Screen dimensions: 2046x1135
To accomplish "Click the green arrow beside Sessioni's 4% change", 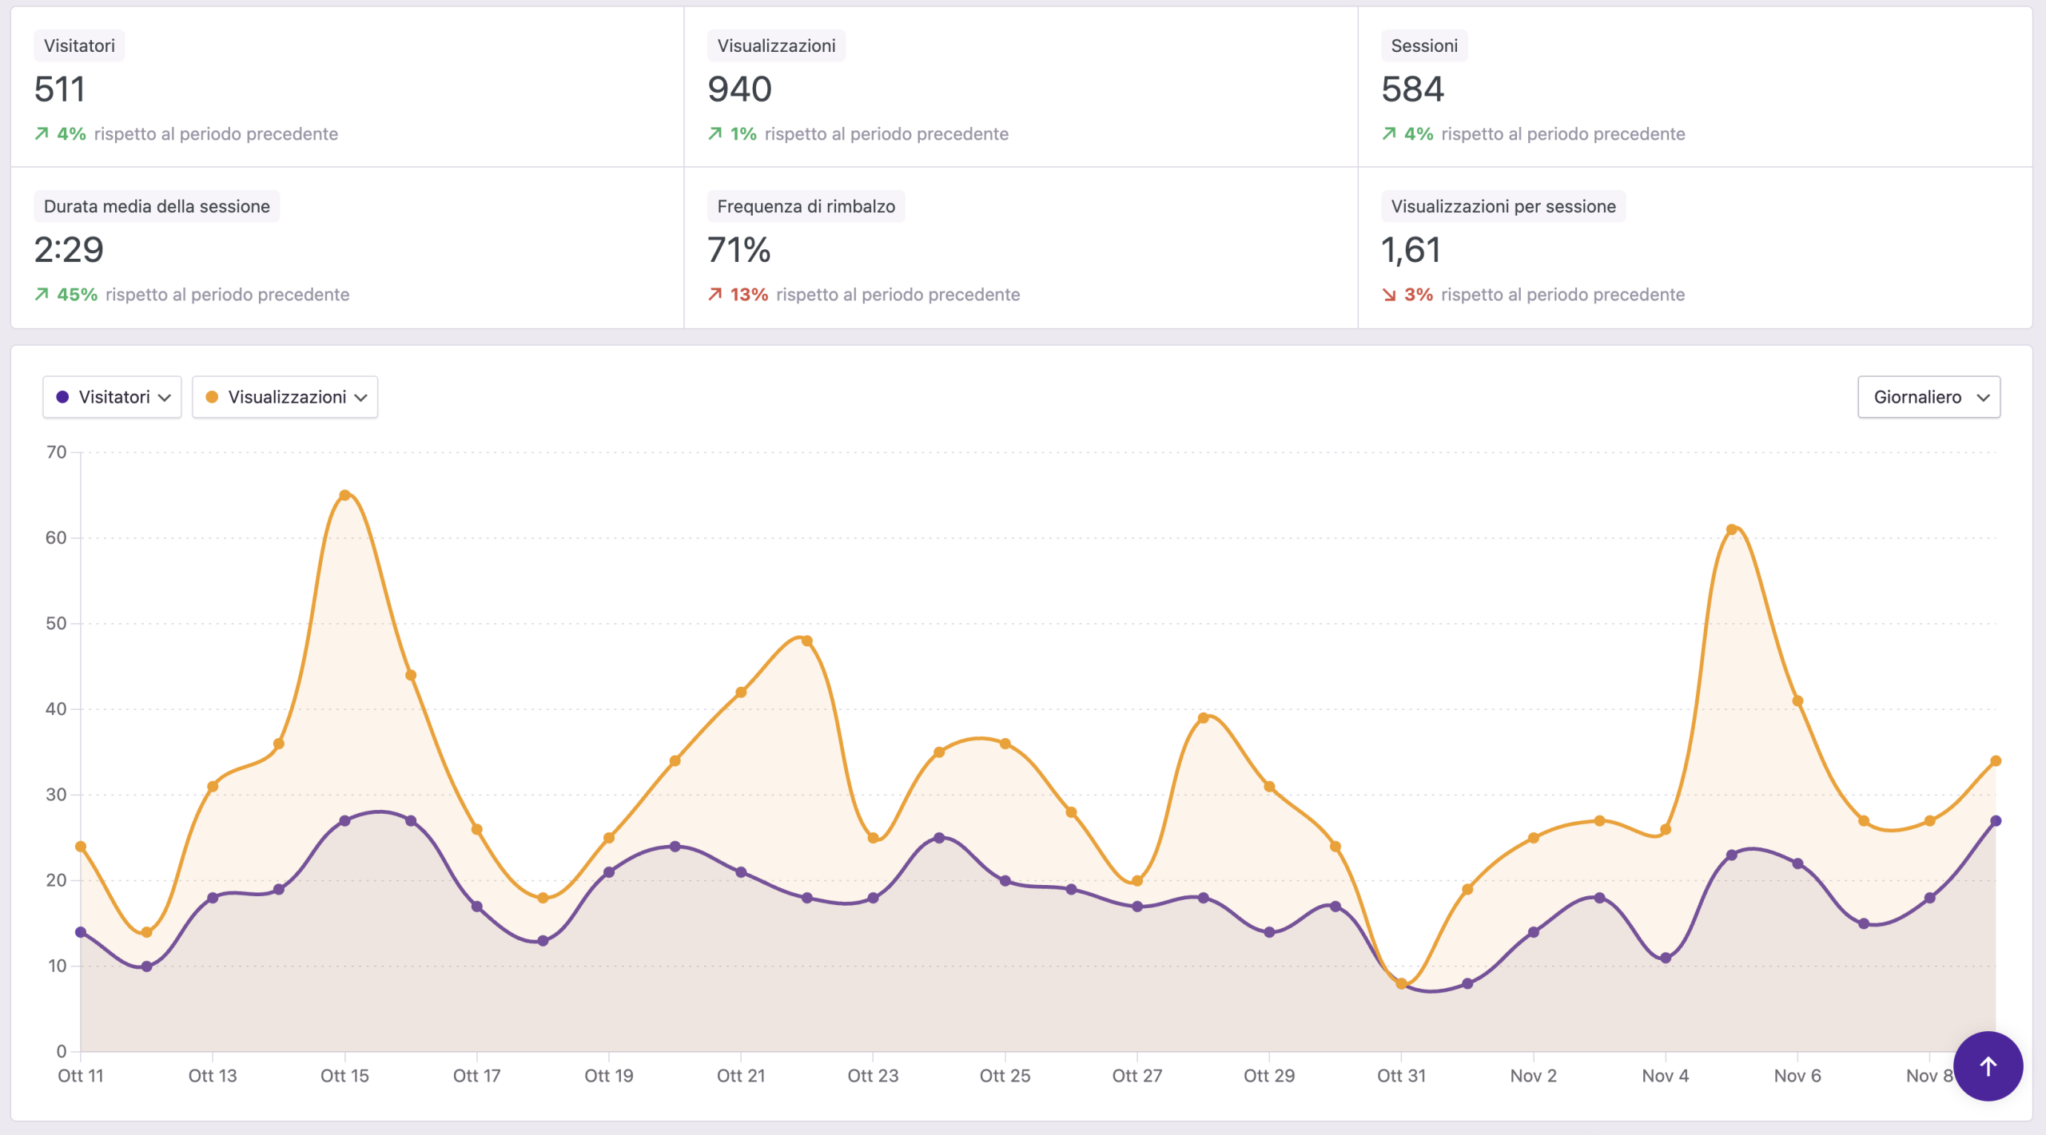I will point(1390,133).
